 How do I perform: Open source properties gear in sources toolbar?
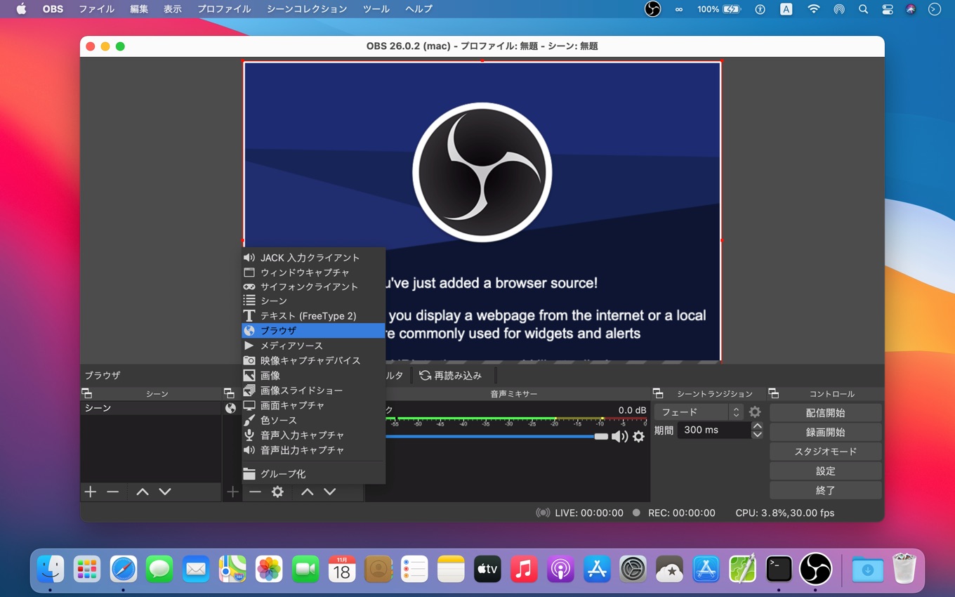tap(277, 492)
